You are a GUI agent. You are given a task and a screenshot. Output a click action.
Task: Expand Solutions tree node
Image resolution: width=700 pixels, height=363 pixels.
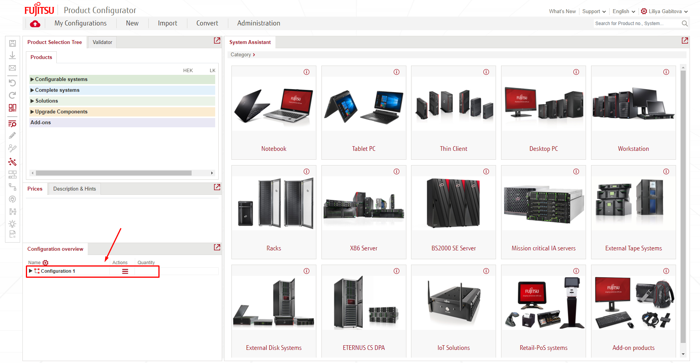[x=32, y=101]
